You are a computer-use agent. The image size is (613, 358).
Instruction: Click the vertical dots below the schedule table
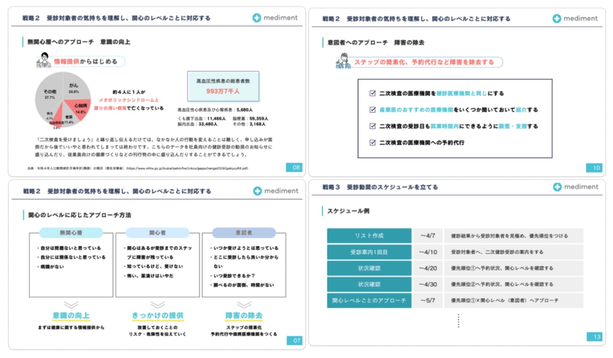[458, 320]
